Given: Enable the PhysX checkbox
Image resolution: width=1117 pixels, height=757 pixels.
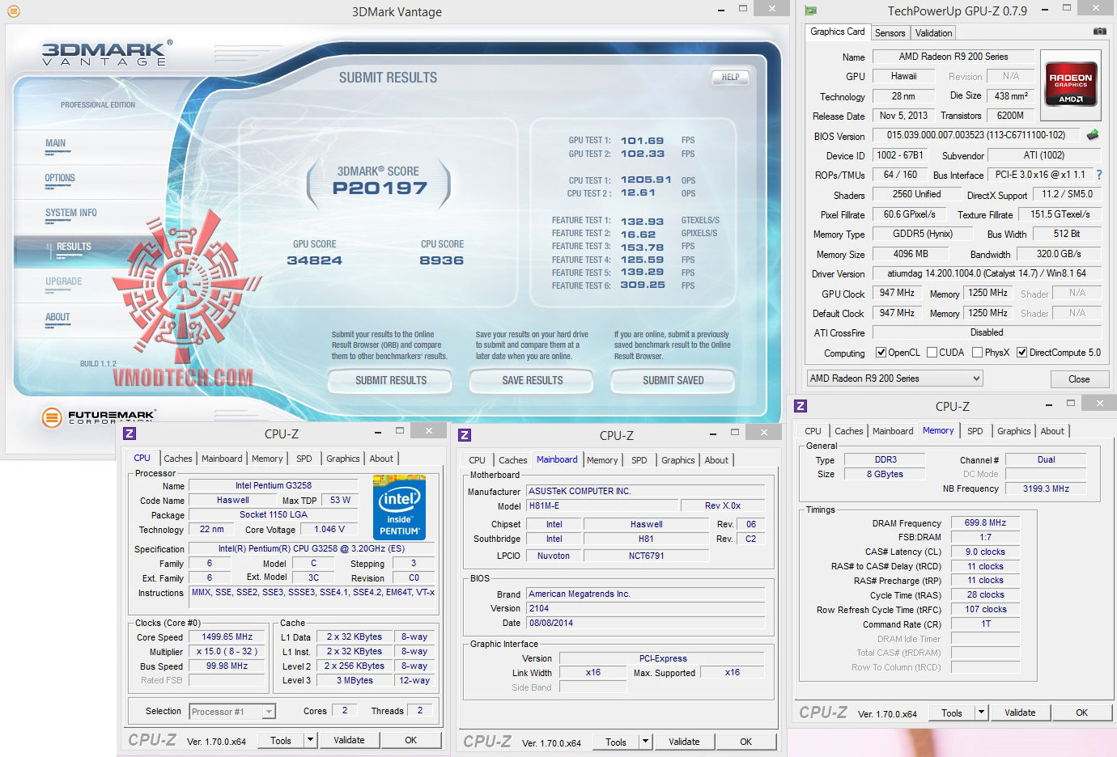Looking at the screenshot, I should click(977, 353).
